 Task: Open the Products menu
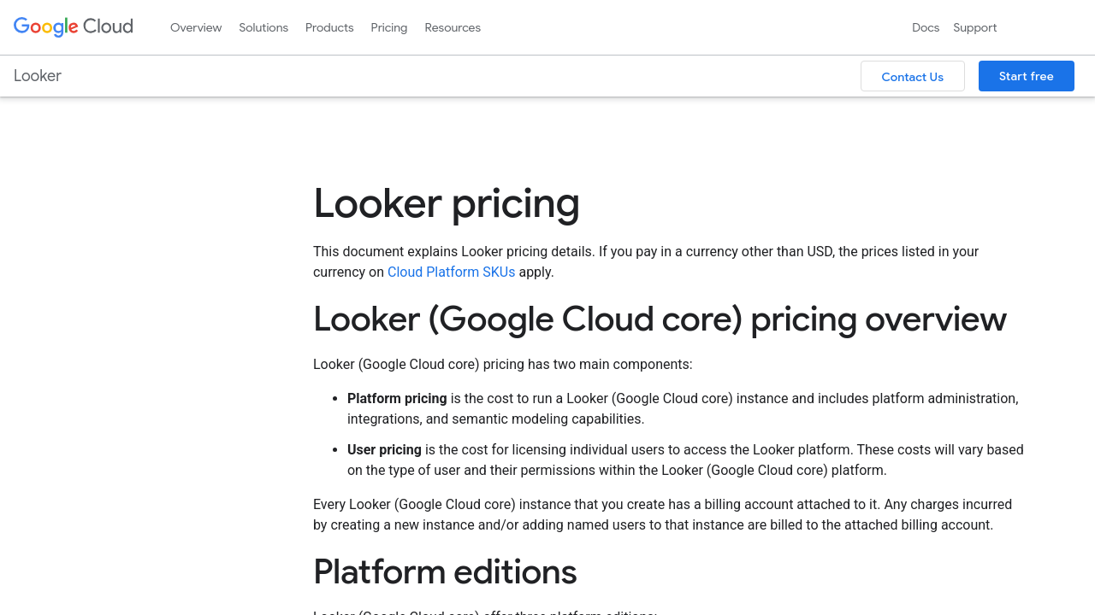329,27
